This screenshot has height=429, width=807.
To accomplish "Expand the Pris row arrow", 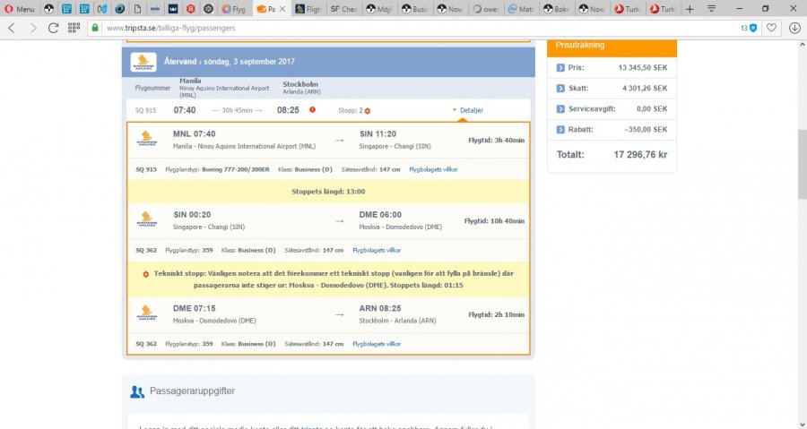I will tap(560, 68).
